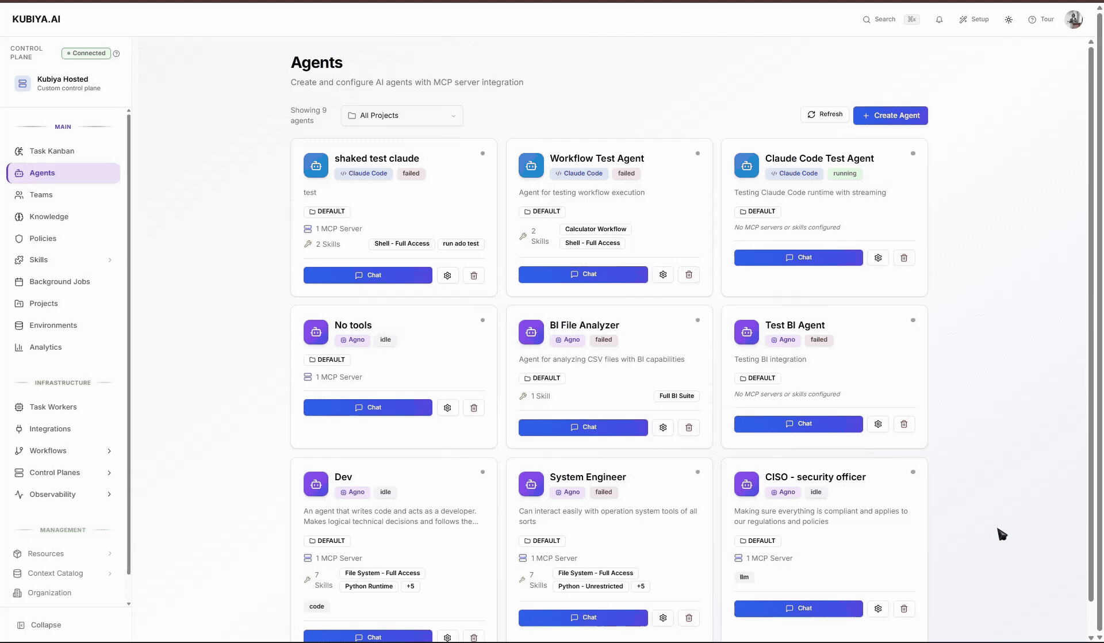Screen dimensions: 1104x643
Task: Collapse the left sidebar
Action: (x=39, y=625)
